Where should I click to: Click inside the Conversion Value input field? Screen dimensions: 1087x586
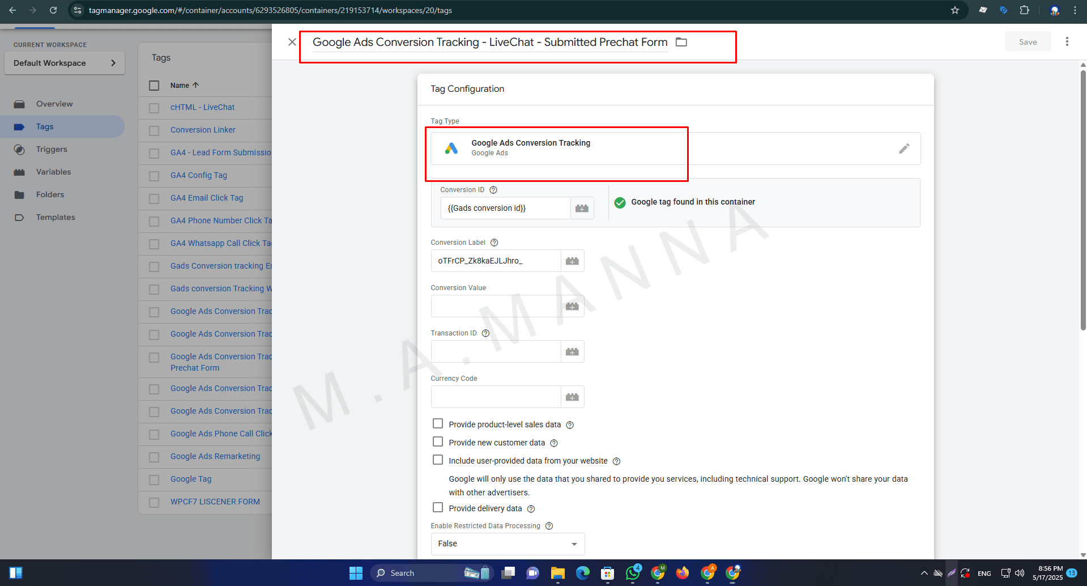[x=496, y=307]
